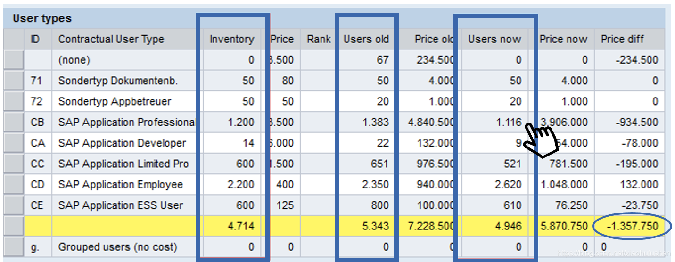The image size is (675, 262).
Task: Click 'Grouped users (no cost)' cell
Action: pos(124,246)
